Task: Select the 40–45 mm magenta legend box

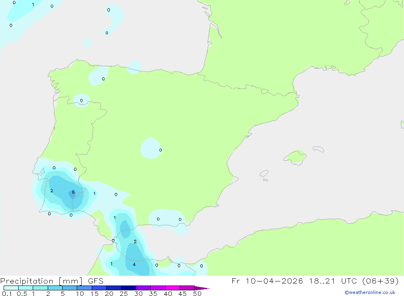Action: (x=173, y=288)
